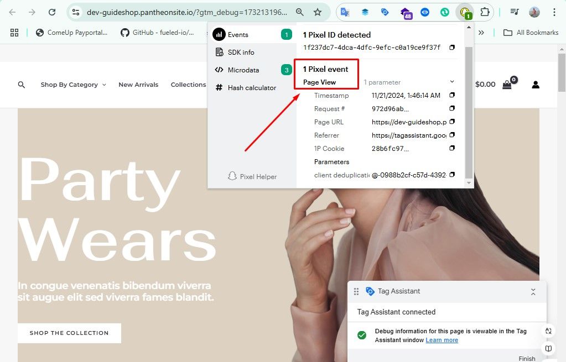Click Pixel Helper scroll down arrow
566x362 pixels.
[x=469, y=183]
